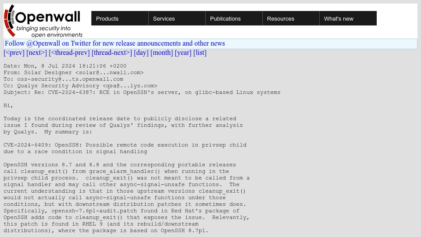Click the line 'due to a race condition'
421x237 pixels.
click(75, 151)
